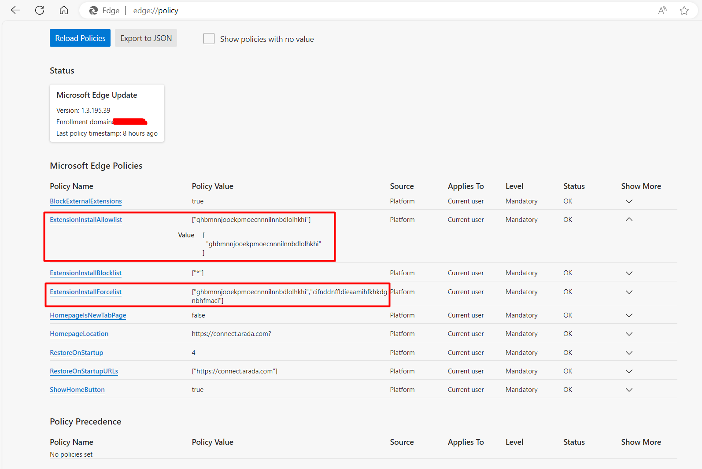Screen dimensions: 702x469
Task: Activate the Read Aloud icon
Action: pos(662,11)
